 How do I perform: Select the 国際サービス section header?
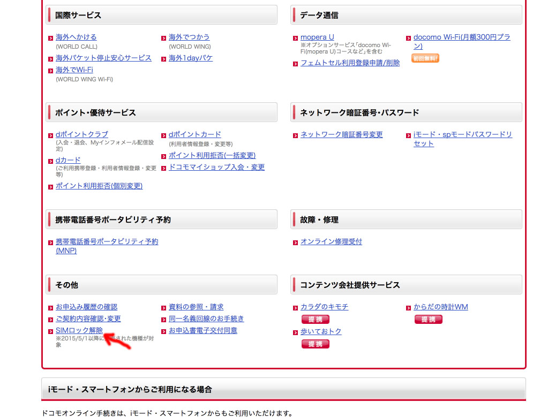(161, 15)
